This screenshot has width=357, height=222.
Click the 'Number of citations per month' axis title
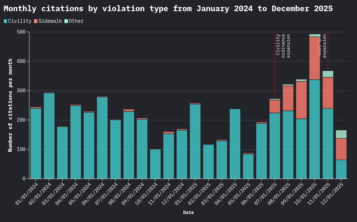coord(10,105)
